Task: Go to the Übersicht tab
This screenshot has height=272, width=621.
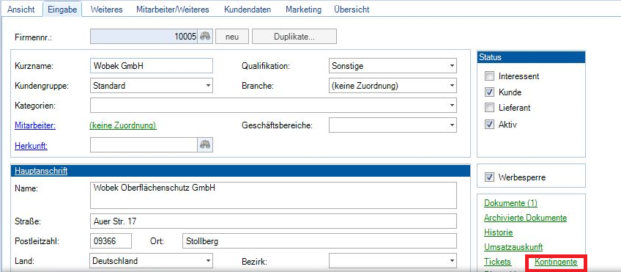Action: pos(352,10)
